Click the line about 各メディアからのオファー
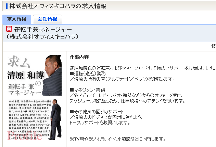The height and width of the screenshot is (147, 216). [x=126, y=95]
